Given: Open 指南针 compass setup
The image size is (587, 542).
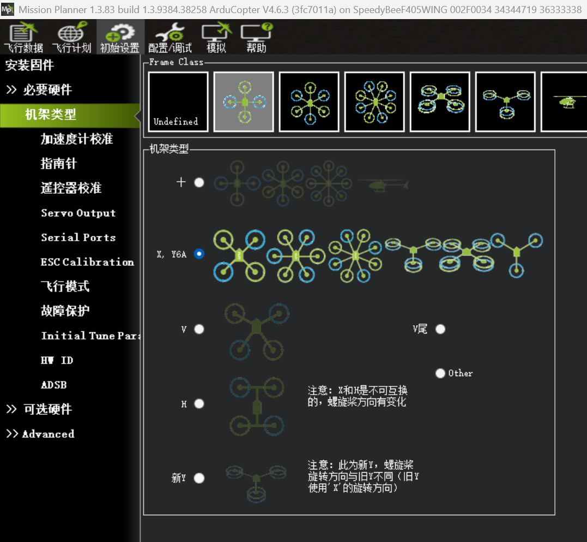Looking at the screenshot, I should coord(59,163).
